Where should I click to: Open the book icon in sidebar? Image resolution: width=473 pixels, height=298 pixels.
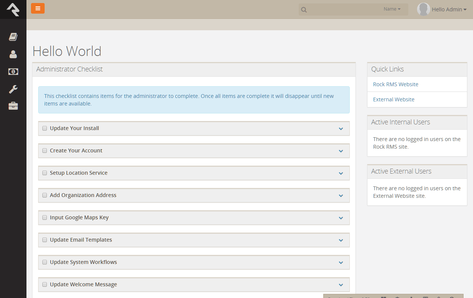13,37
